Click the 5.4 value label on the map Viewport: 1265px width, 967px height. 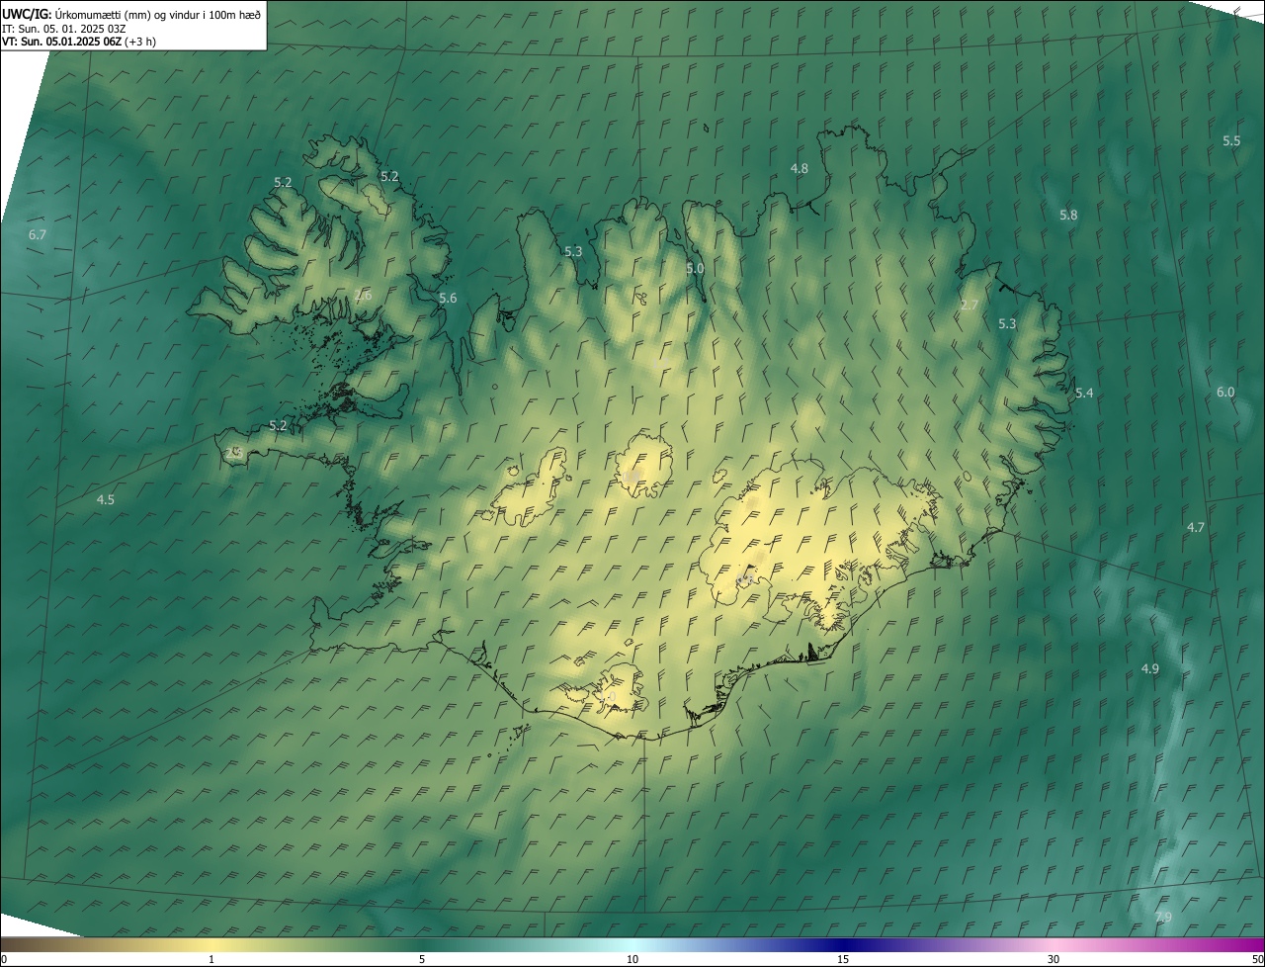[x=1084, y=394]
